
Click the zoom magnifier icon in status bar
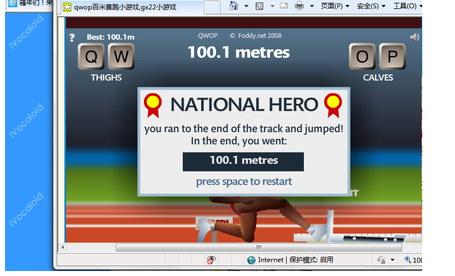tap(408, 259)
